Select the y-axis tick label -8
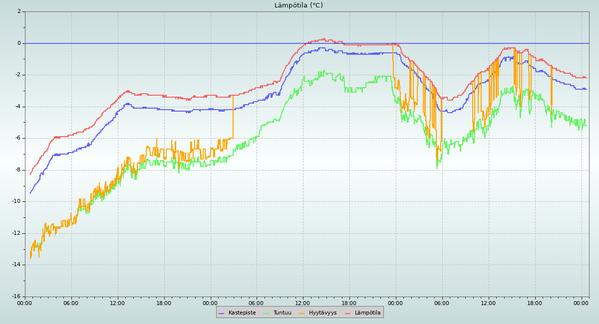The width and height of the screenshot is (599, 324). tap(18, 170)
